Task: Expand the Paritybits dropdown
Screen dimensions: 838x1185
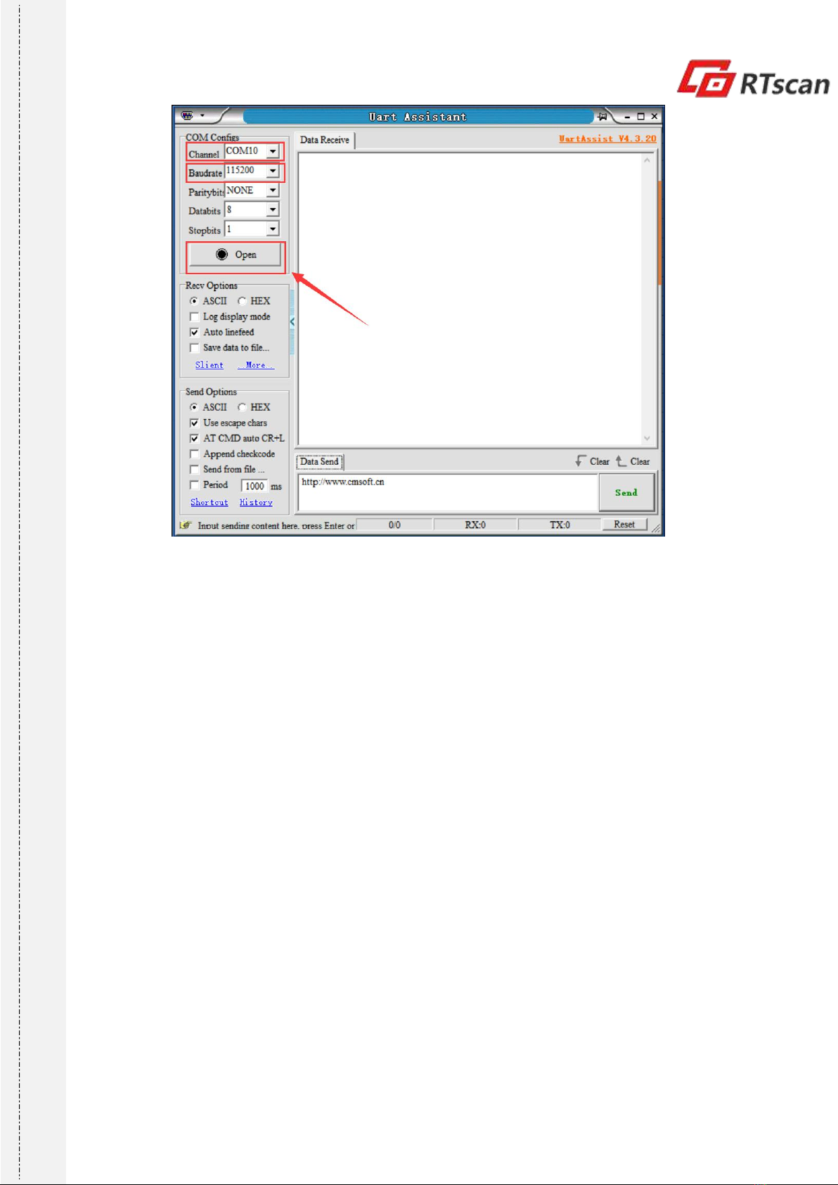Action: 273,191
